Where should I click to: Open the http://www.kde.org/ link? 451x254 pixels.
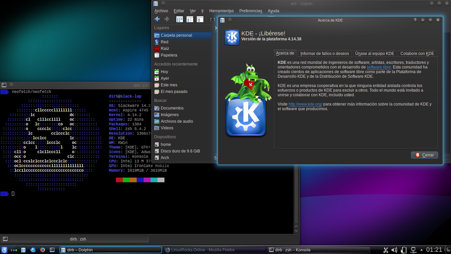tap(305, 104)
